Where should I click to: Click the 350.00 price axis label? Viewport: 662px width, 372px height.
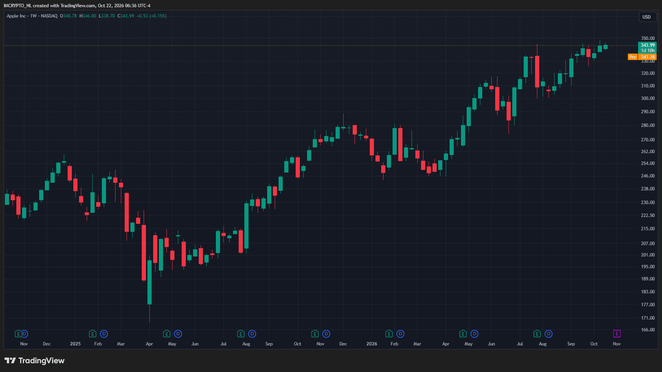(x=648, y=38)
